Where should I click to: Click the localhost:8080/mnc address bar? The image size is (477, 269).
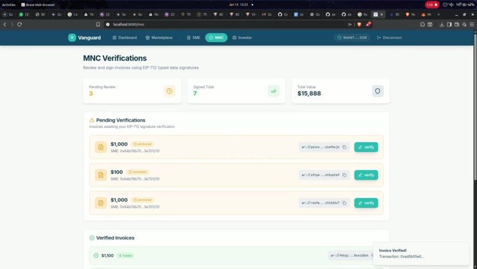pyautogui.click(x=225, y=24)
